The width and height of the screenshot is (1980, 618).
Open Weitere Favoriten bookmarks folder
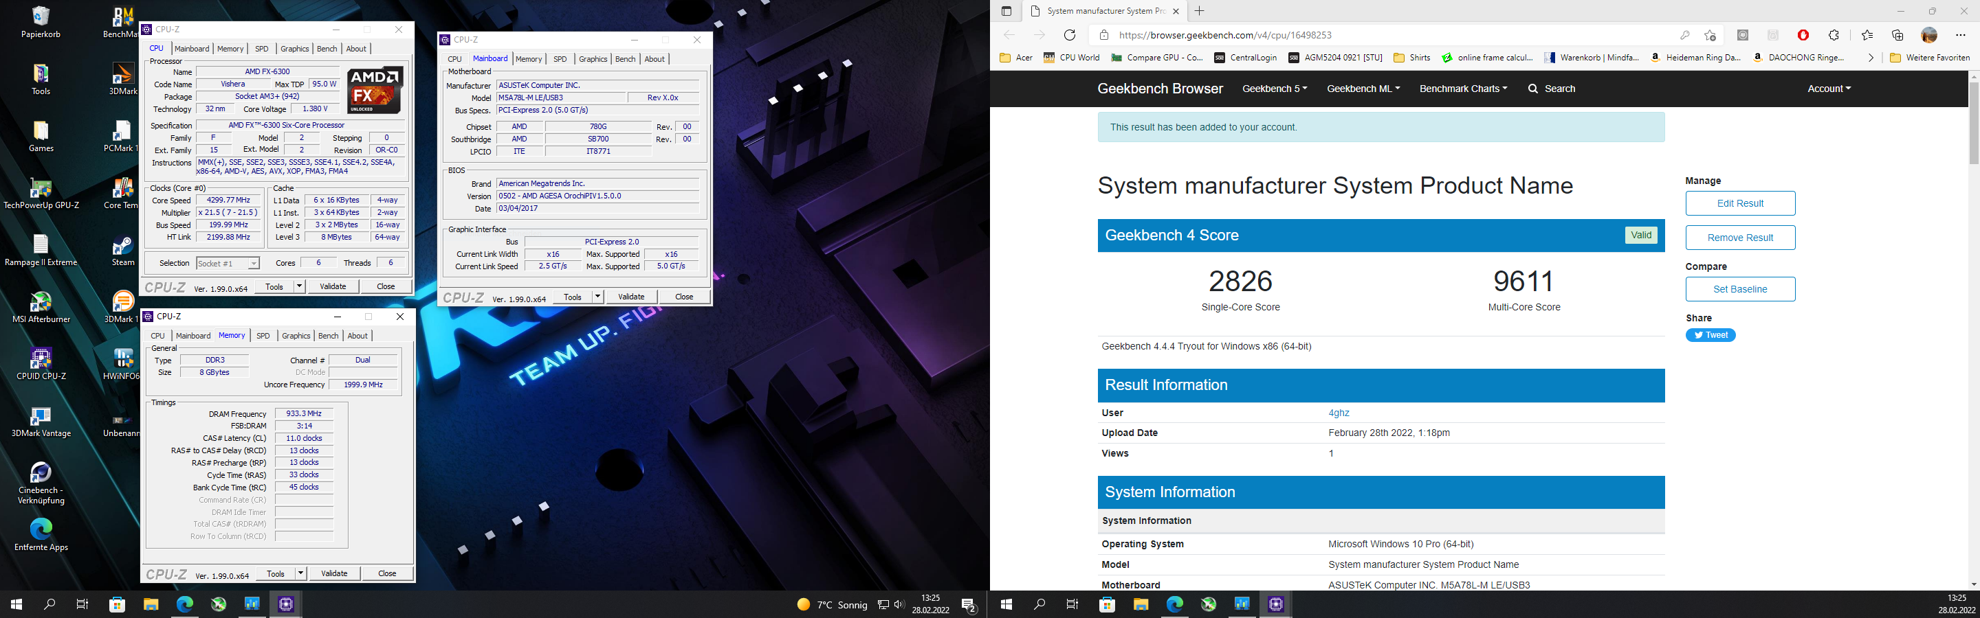[x=1929, y=58]
